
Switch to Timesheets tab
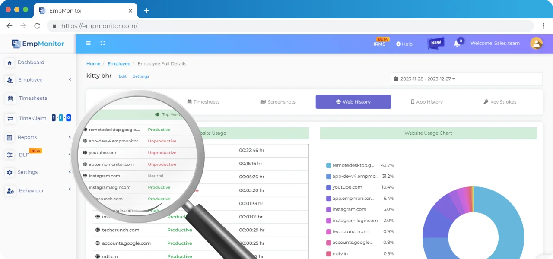[x=203, y=102]
